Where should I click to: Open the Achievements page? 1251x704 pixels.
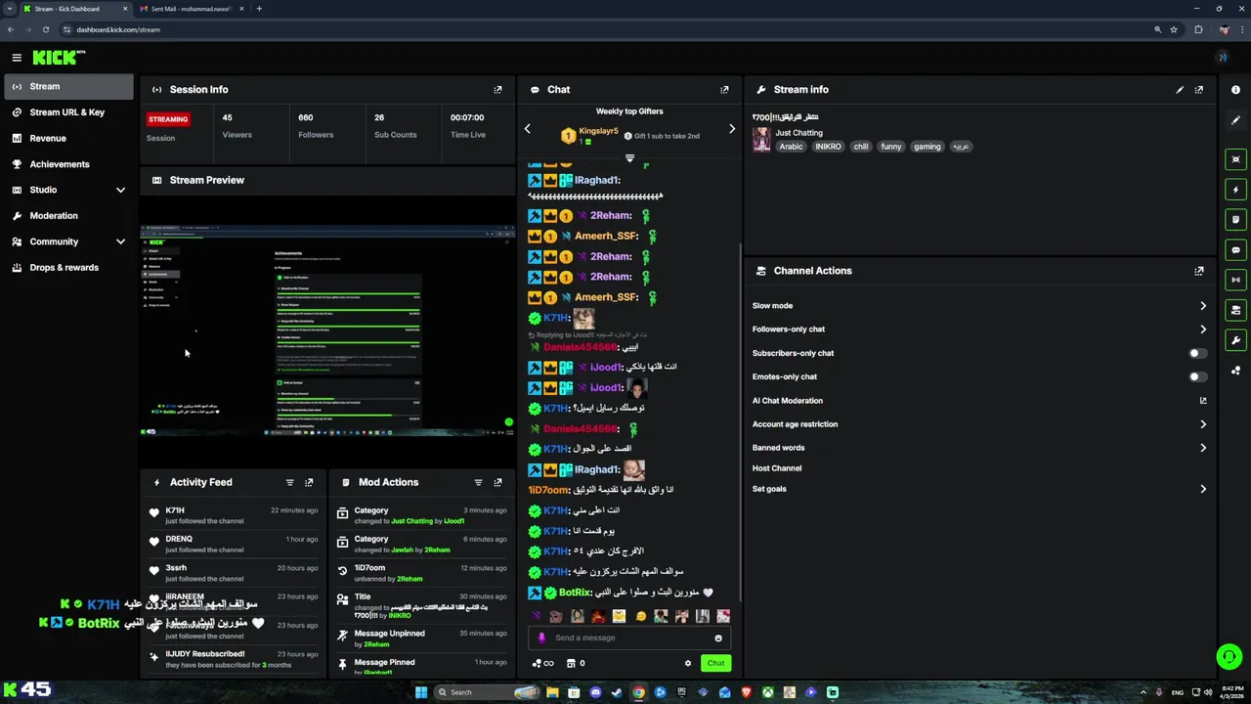[68, 164]
